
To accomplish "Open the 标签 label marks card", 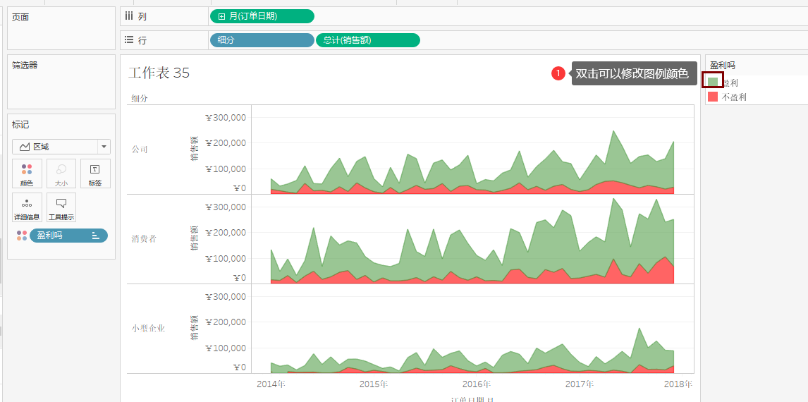I will pos(95,173).
